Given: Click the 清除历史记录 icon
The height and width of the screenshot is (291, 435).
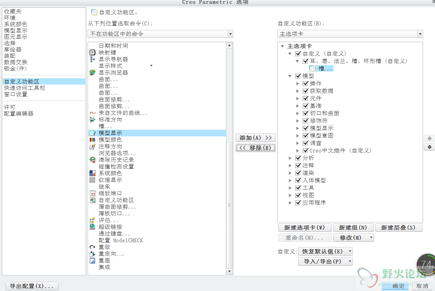Looking at the screenshot, I should click(x=92, y=160).
